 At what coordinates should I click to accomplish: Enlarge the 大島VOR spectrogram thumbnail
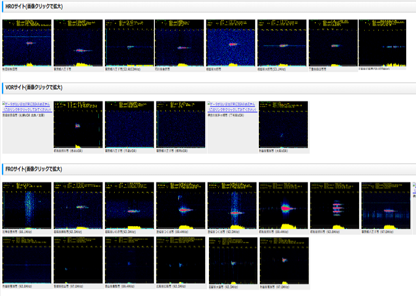[x=283, y=125]
